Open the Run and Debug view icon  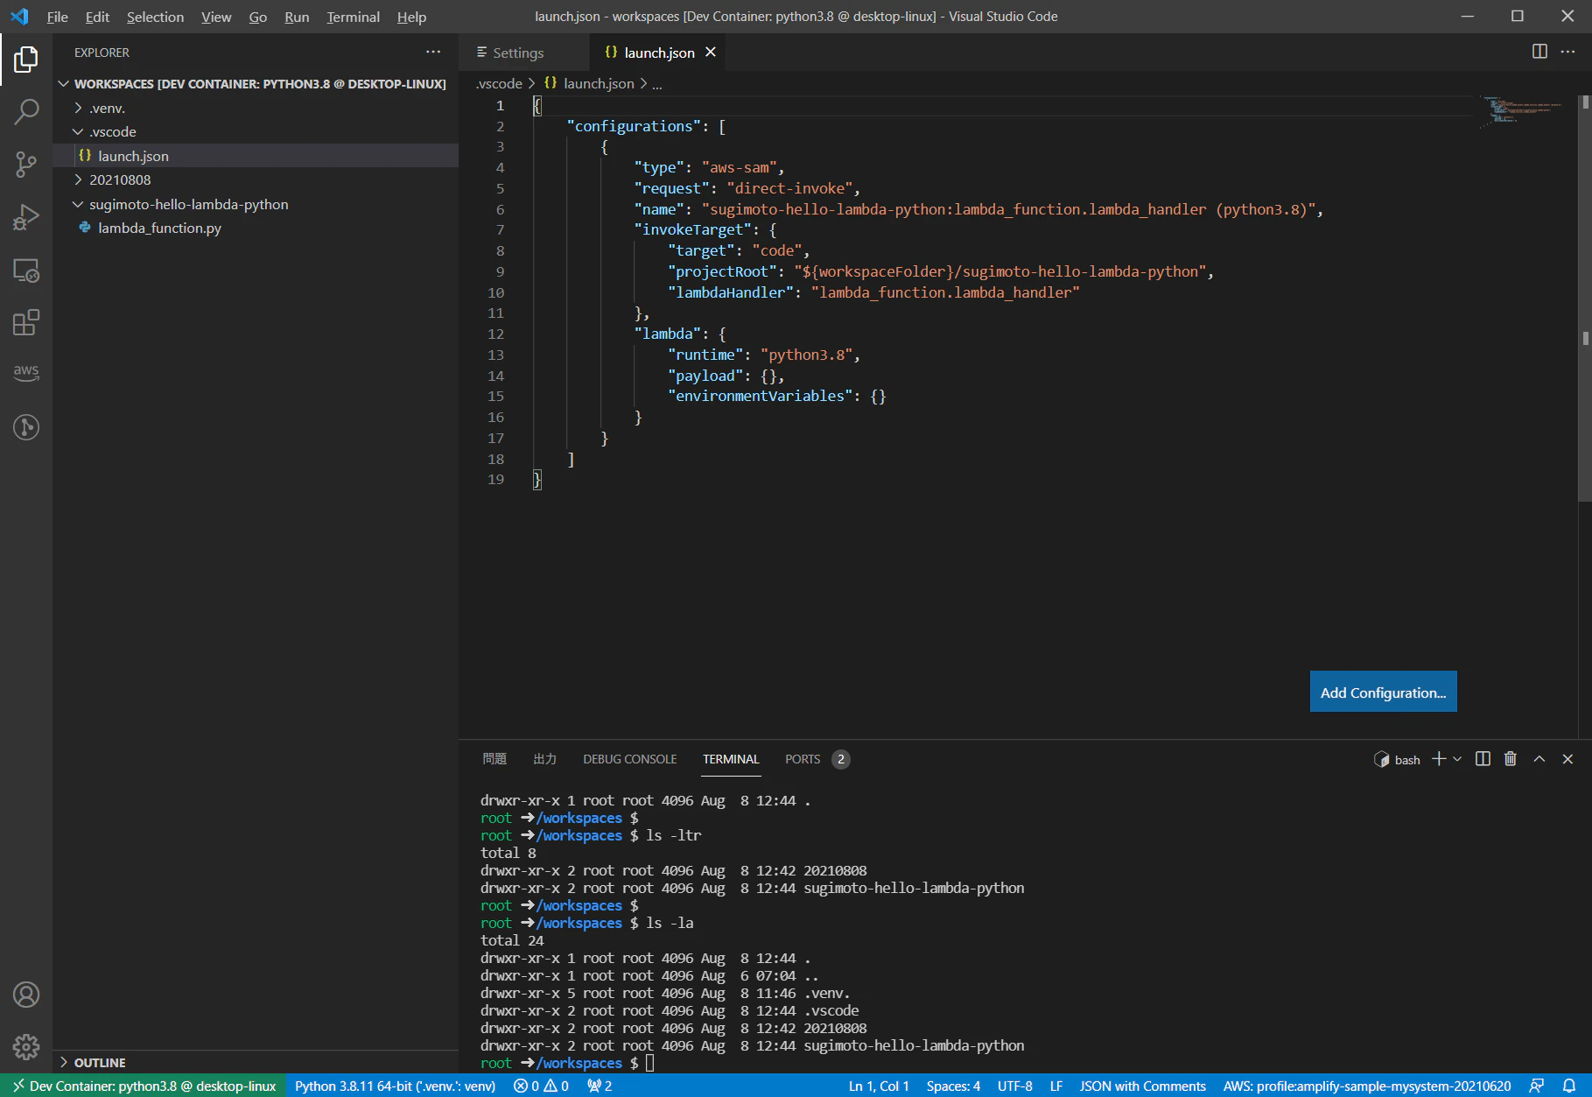(26, 217)
